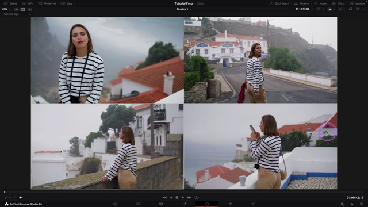Open the viewer three-dot options menu
368x207 pixels.
364,9
